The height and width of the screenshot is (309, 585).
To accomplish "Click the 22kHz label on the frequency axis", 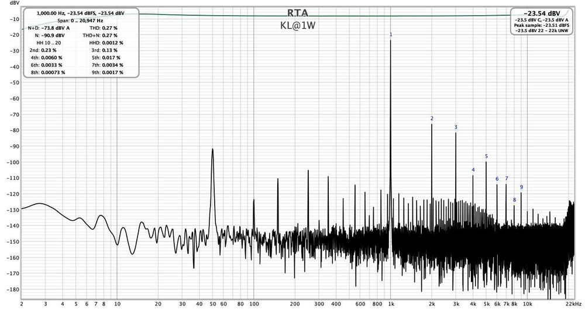I will pyautogui.click(x=573, y=304).
